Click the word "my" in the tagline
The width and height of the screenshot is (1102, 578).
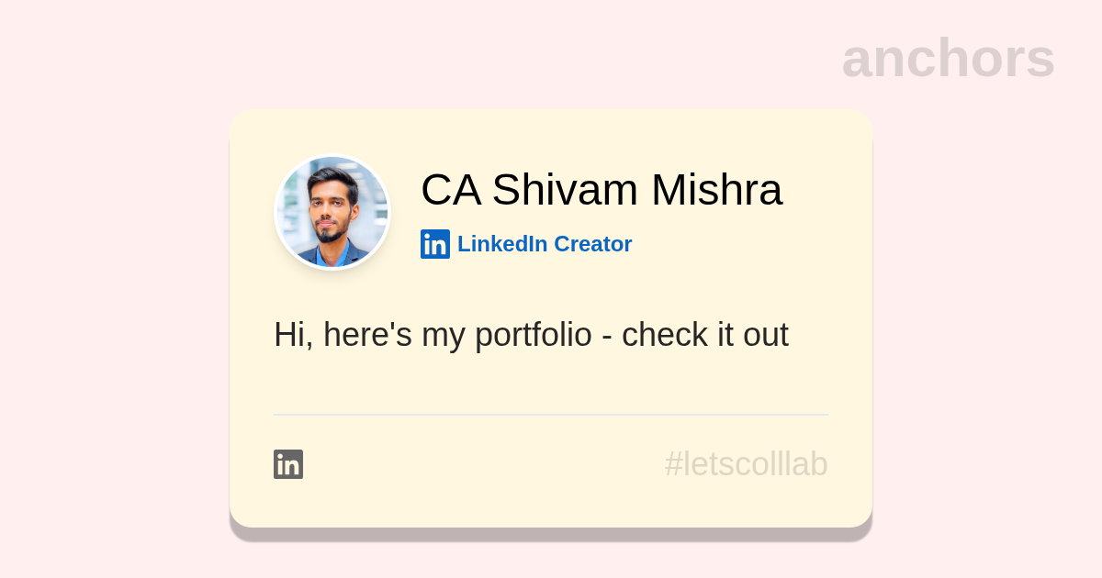pyautogui.click(x=443, y=337)
